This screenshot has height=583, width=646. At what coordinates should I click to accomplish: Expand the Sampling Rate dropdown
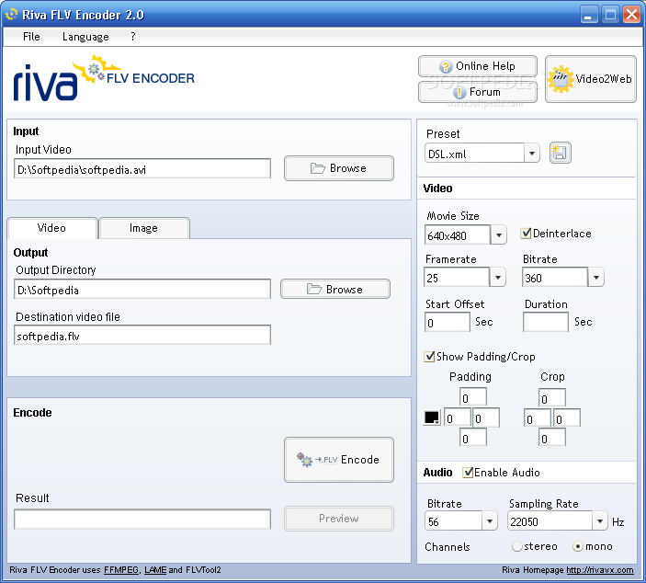click(x=600, y=520)
